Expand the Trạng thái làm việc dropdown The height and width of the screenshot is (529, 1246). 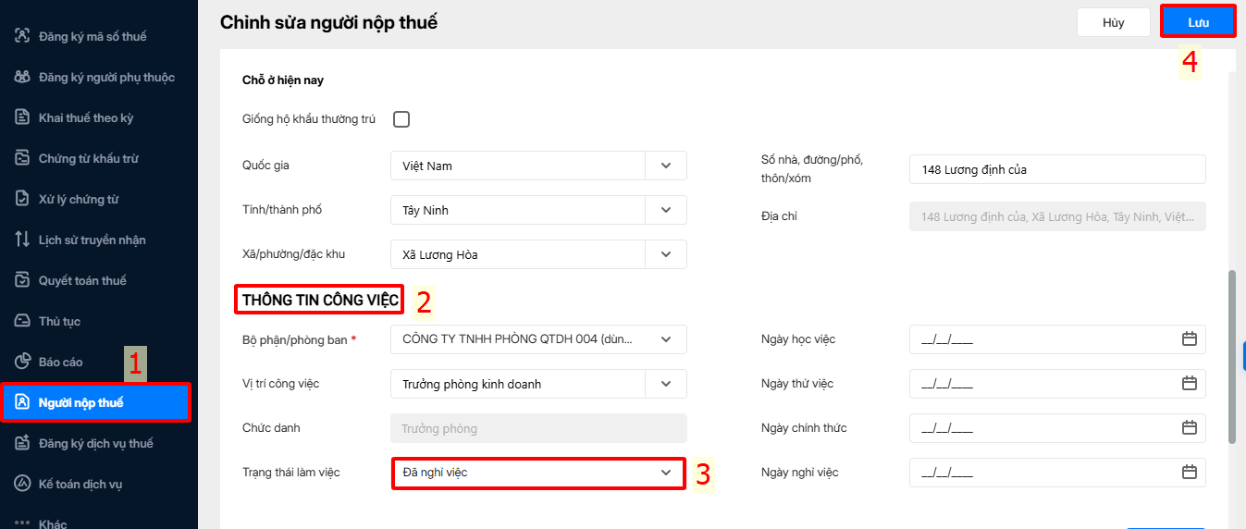pyautogui.click(x=666, y=473)
